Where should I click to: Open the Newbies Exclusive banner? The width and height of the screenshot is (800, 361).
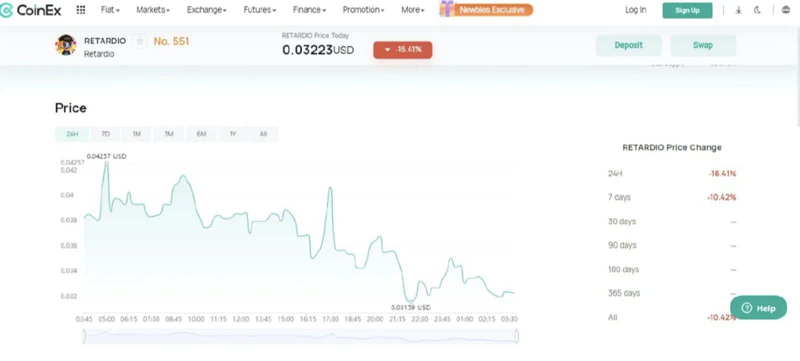492,9
